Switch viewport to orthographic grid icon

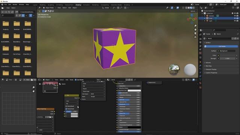pos(195,37)
